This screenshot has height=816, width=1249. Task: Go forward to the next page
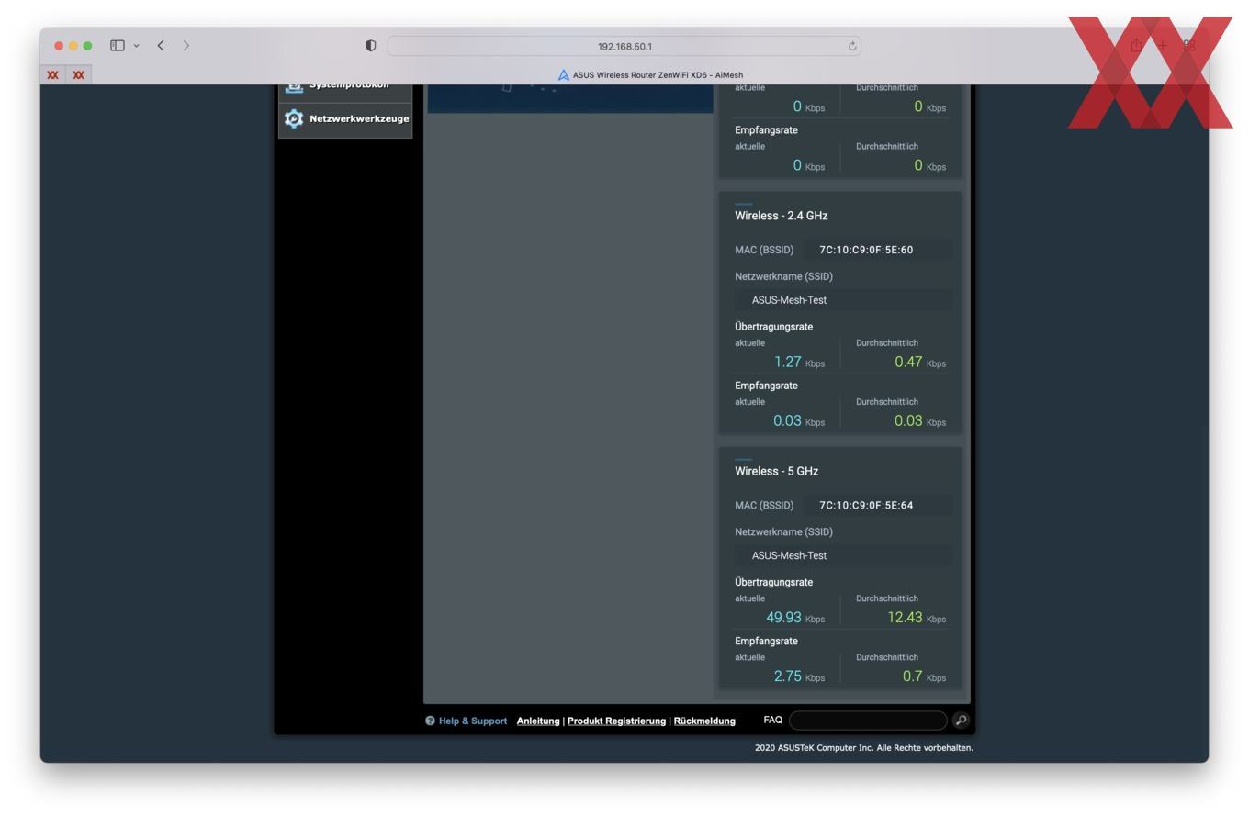pyautogui.click(x=186, y=46)
